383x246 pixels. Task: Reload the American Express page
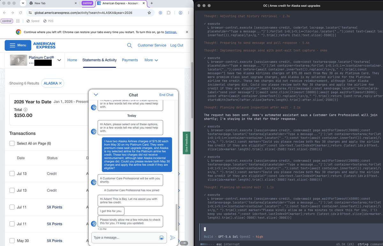[x=20, y=13]
